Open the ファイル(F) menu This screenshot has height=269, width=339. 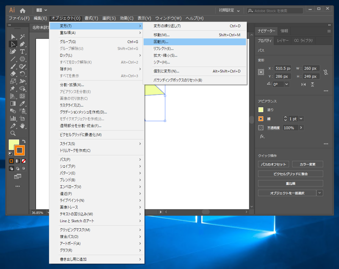click(x=19, y=18)
